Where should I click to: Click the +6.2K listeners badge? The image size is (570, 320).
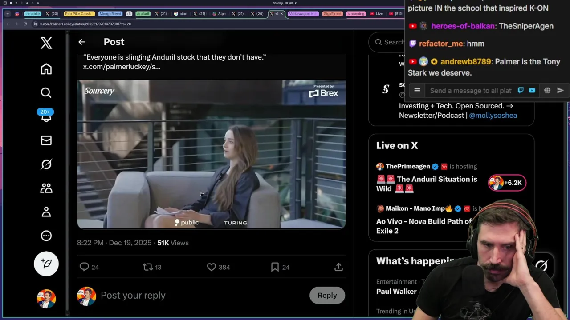(507, 183)
